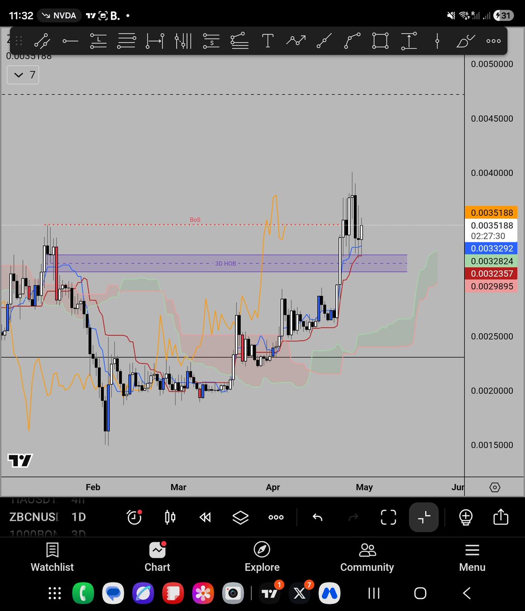Screen dimensions: 525x611
Task: Switch to the Watchlist tab
Action: 52,558
